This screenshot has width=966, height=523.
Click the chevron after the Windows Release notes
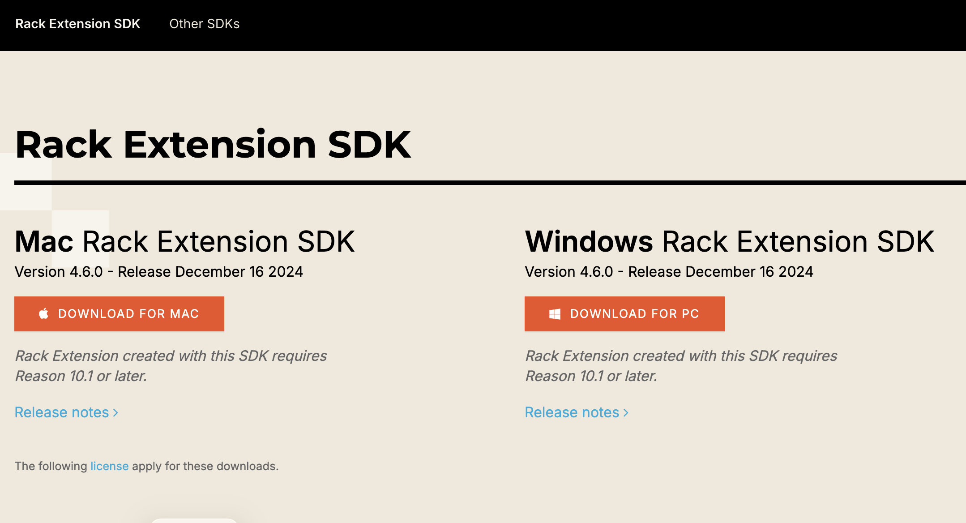click(626, 412)
